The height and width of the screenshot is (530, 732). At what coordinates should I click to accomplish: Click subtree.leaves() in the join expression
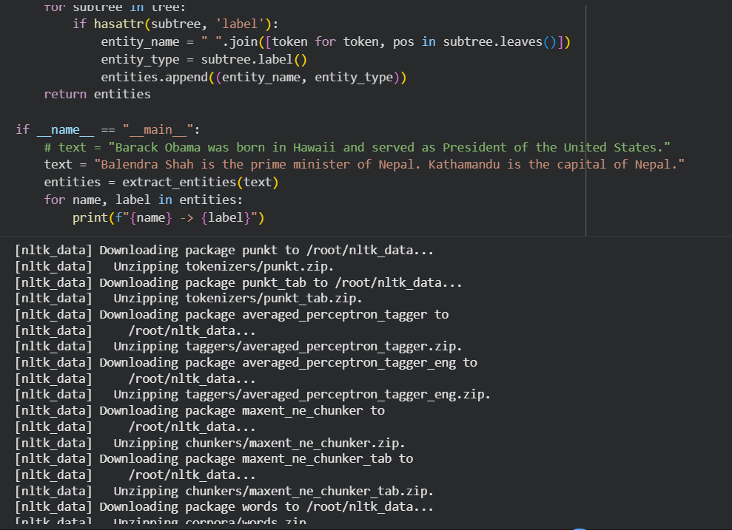(x=500, y=42)
